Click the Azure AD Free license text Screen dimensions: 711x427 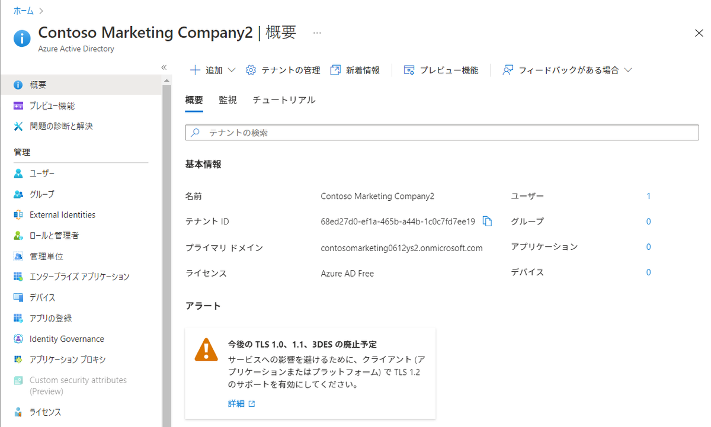point(347,274)
